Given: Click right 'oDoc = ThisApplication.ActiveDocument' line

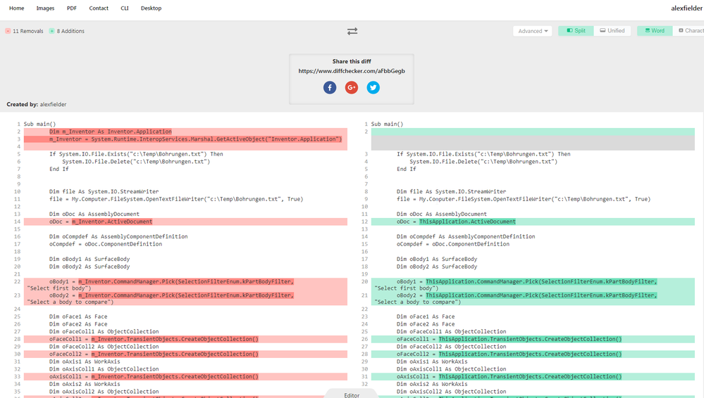Looking at the screenshot, I should tap(456, 222).
